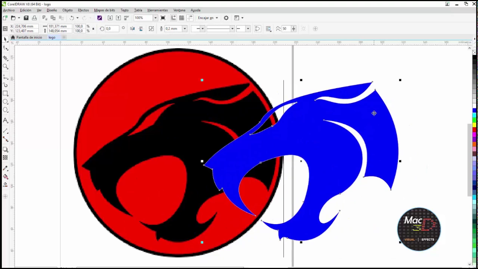Expand the Open file dropdown arrow

point(19,18)
